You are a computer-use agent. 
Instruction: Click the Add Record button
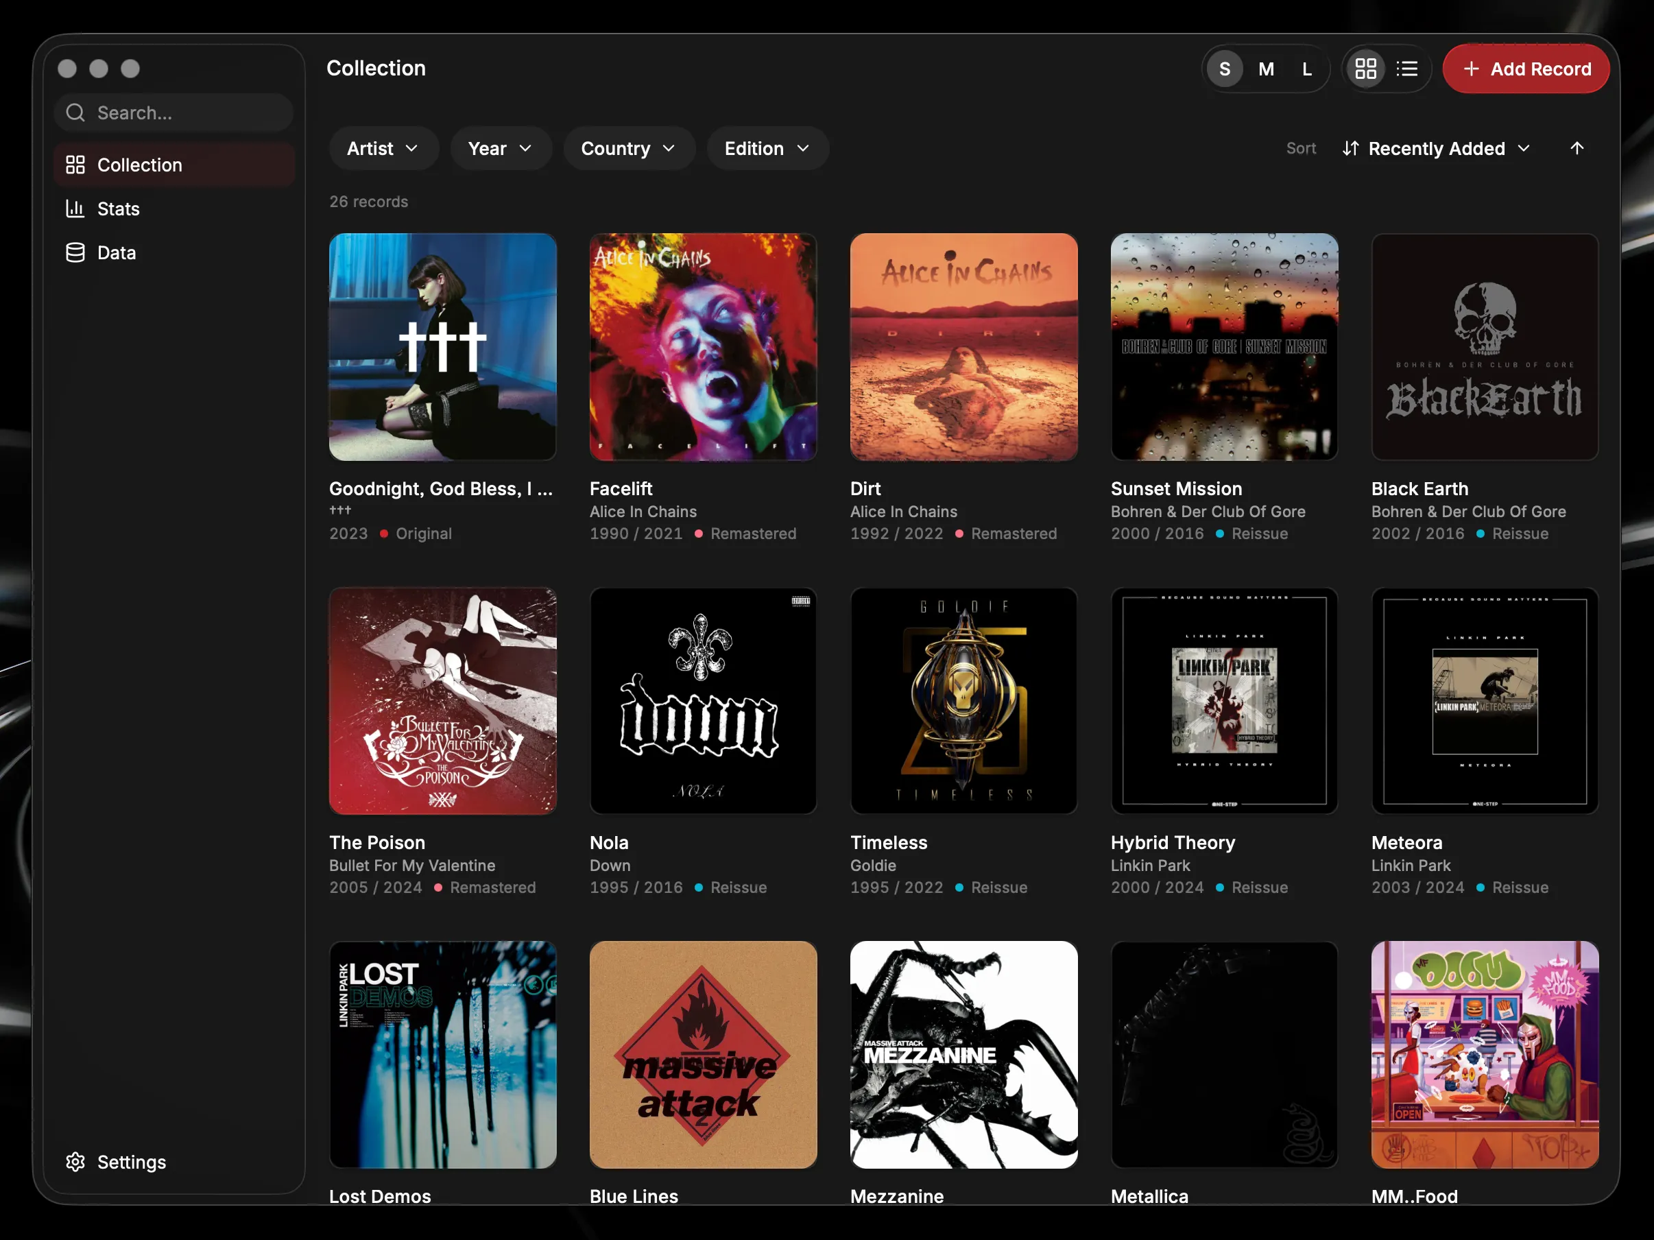[x=1525, y=69]
